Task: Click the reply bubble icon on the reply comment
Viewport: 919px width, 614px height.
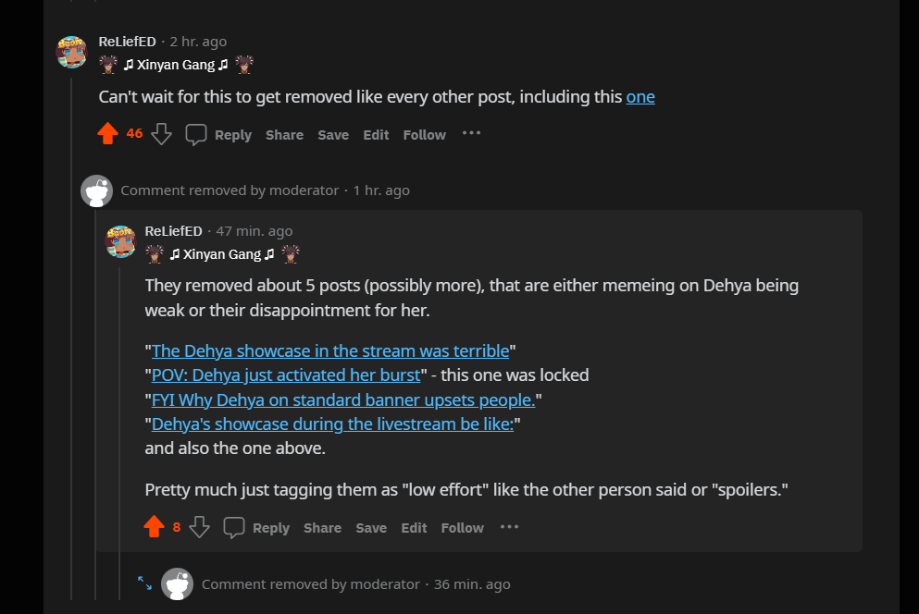Action: (x=233, y=527)
